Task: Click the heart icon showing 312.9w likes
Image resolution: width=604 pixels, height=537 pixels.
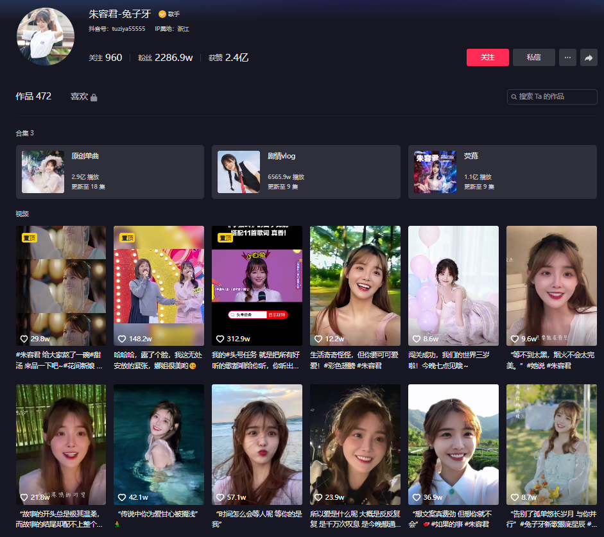Action: click(220, 339)
